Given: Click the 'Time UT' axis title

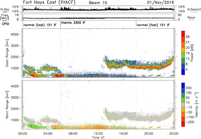Looking at the screenshot, I should (98, 137).
